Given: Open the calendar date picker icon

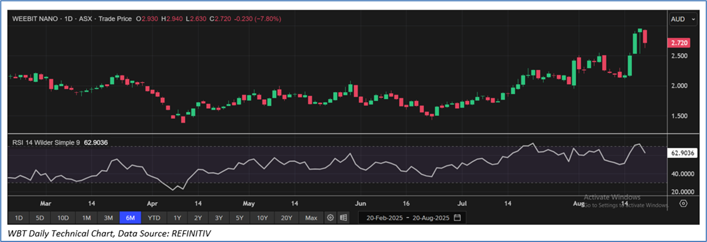Looking at the screenshot, I should 457,218.
